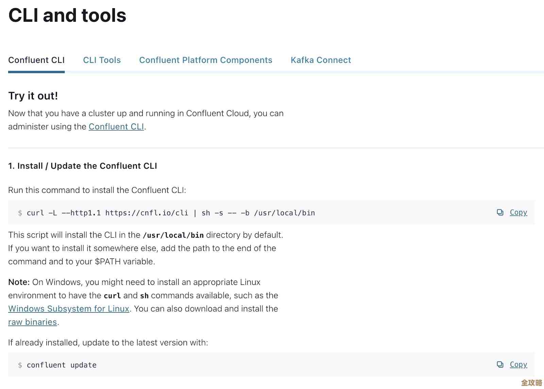Screen dimensions: 544x389
Task: Click the copy icon beside confluent update
Action: coord(500,365)
